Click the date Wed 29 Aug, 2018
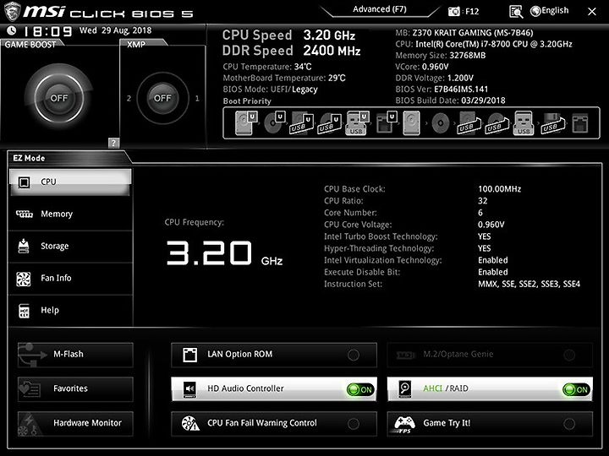The image size is (609, 456). coord(115,30)
